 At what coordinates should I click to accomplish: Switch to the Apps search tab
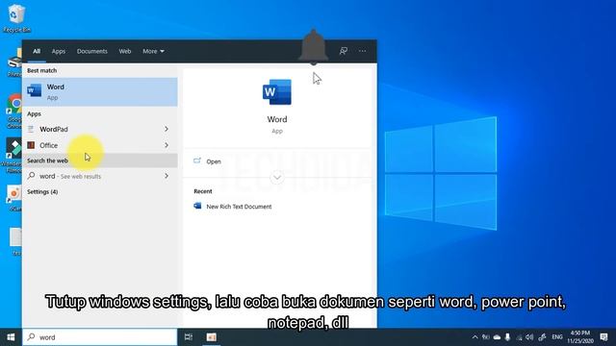point(59,51)
